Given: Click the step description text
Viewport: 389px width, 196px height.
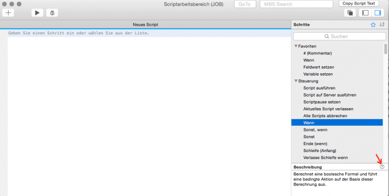Looking at the screenshot, I should (335, 179).
